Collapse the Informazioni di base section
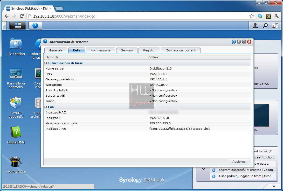This screenshot has height=191, width=283. point(46,63)
